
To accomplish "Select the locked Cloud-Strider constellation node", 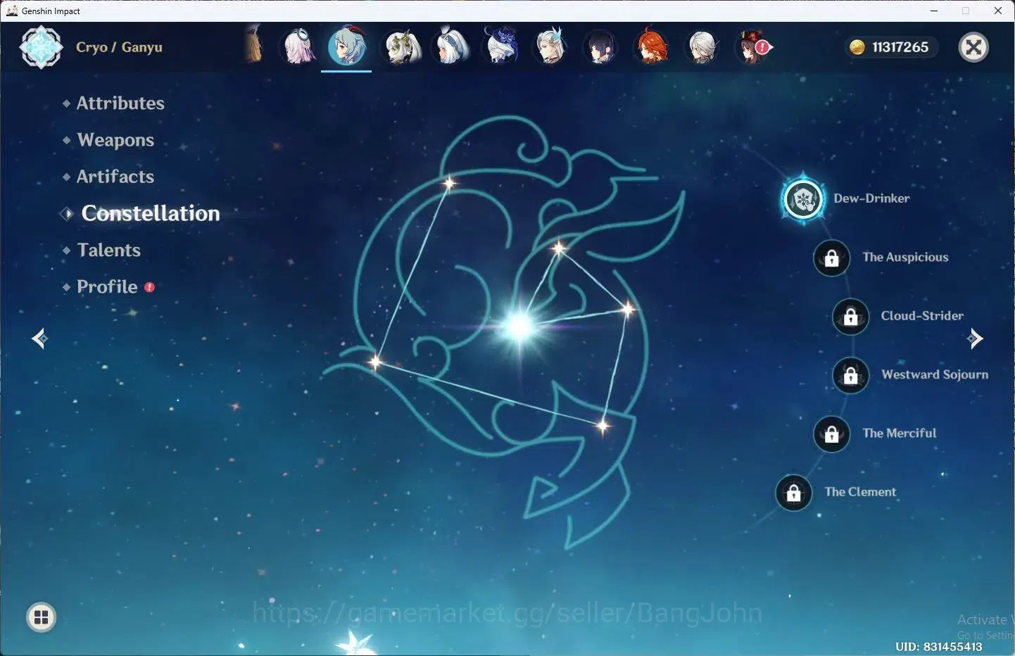I will pos(850,316).
